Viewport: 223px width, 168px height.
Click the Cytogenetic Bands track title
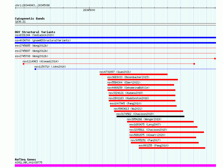coord(30,19)
